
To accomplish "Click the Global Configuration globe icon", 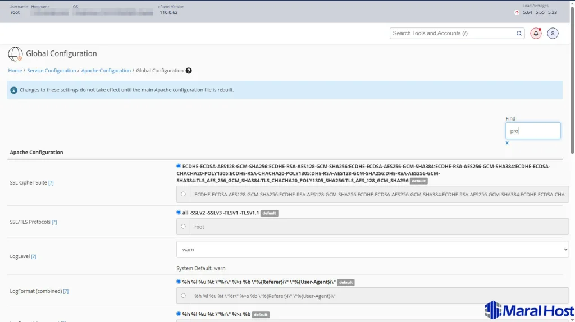I will [15, 54].
